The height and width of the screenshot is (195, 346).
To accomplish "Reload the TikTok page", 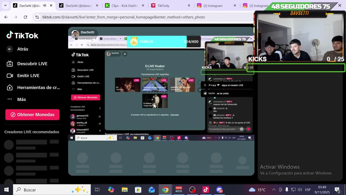I will [x=25, y=17].
